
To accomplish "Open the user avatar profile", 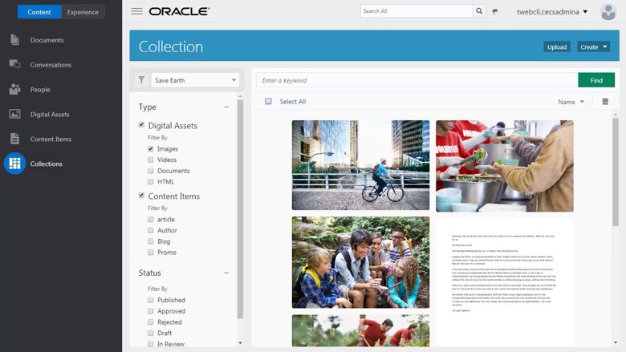I will [608, 12].
